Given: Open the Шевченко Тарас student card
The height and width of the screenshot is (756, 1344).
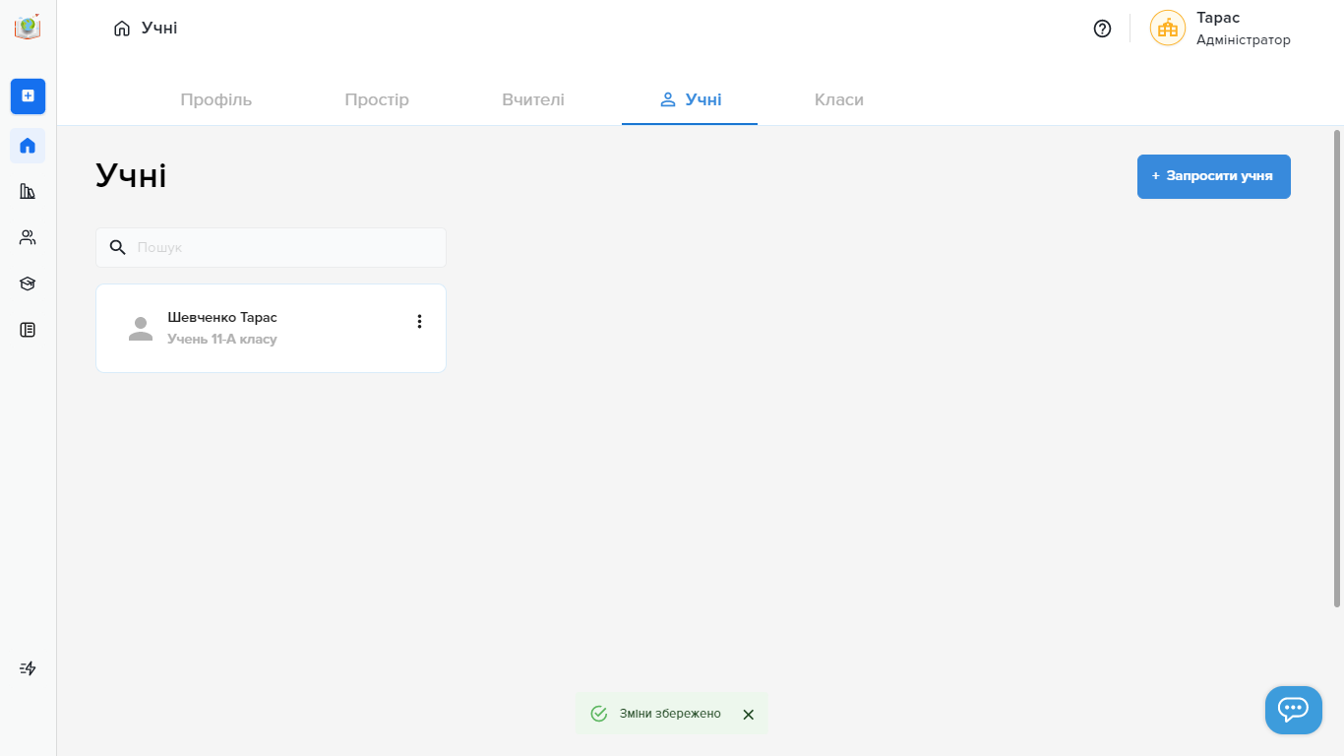Looking at the screenshot, I should tap(271, 328).
